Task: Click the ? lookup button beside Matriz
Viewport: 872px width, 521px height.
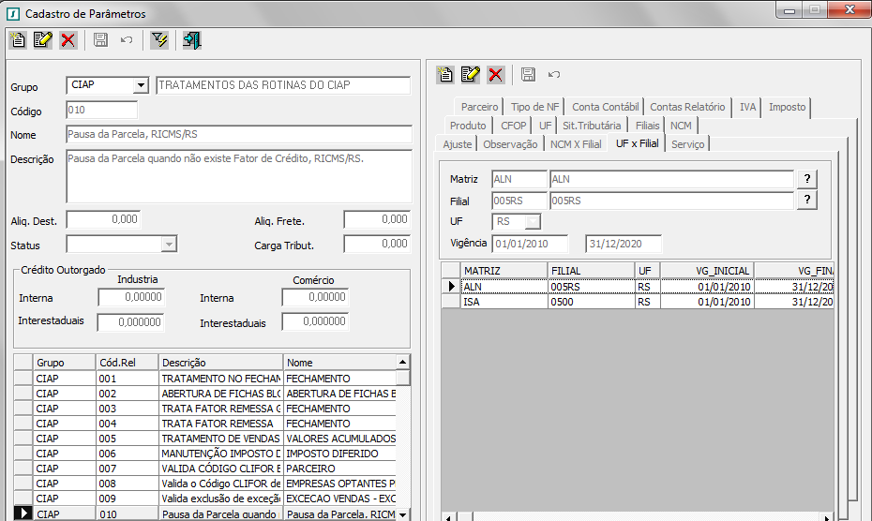Action: click(x=806, y=179)
